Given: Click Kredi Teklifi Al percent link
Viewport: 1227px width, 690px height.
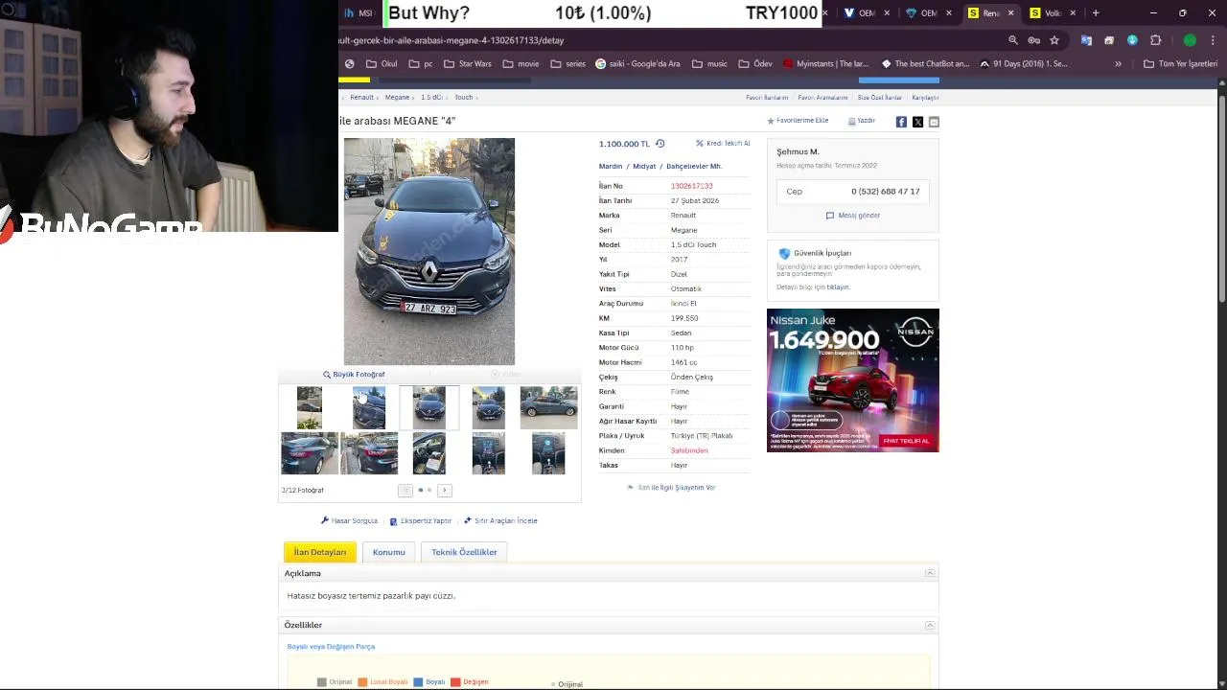Looking at the screenshot, I should (723, 143).
